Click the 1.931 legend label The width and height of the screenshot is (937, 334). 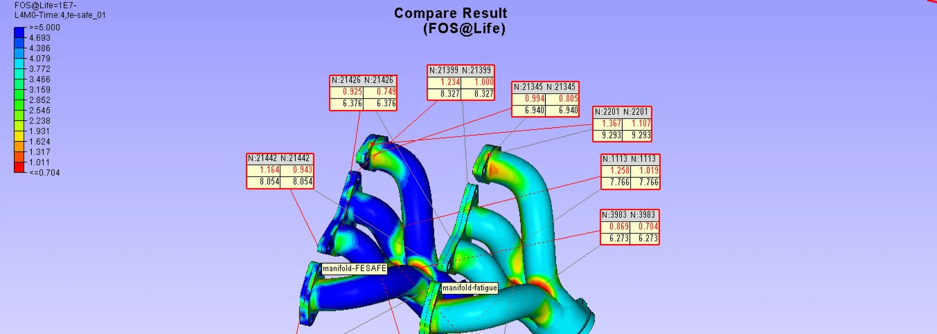[x=40, y=131]
